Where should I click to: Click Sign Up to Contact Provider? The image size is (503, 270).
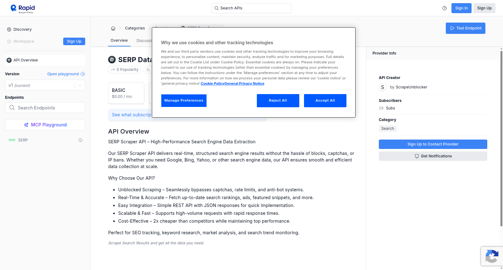(433, 144)
